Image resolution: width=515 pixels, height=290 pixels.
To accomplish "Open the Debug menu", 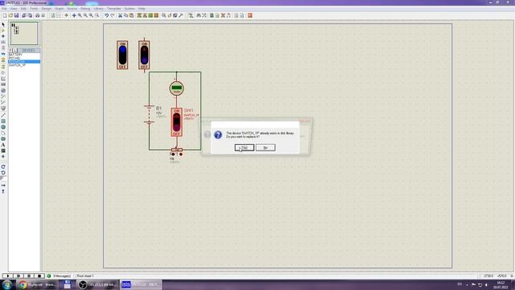I will pos(85,9).
